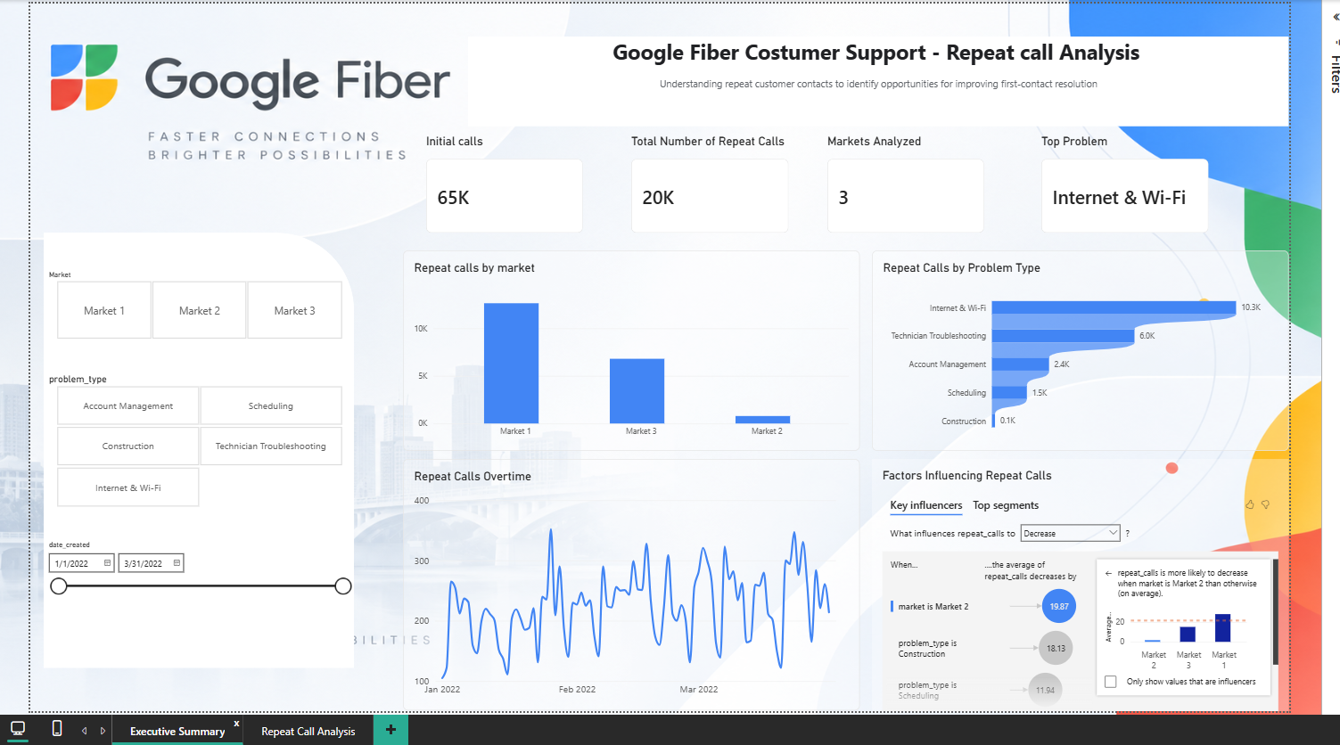Click the question mark beside Decrease dropdown
Screen dimensions: 1340x745
click(x=1127, y=533)
